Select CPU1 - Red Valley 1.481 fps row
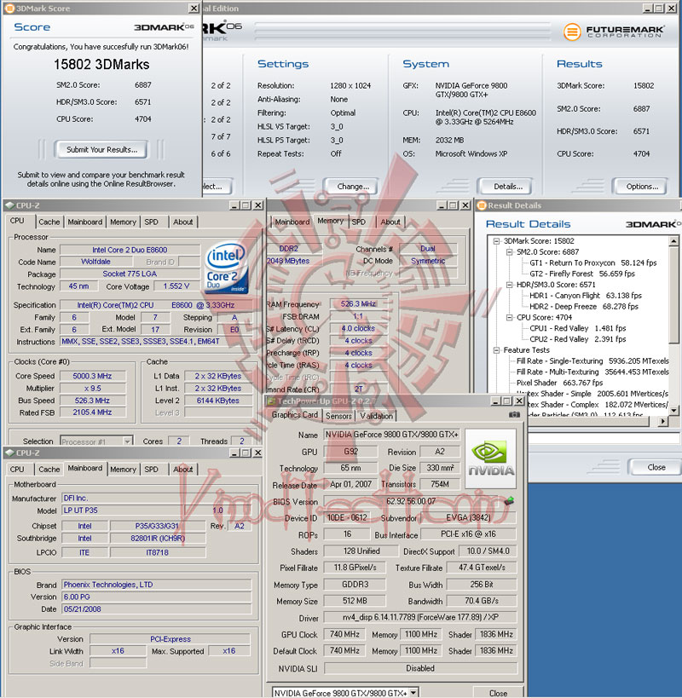Viewport: 682px width, 698px height. (577, 328)
